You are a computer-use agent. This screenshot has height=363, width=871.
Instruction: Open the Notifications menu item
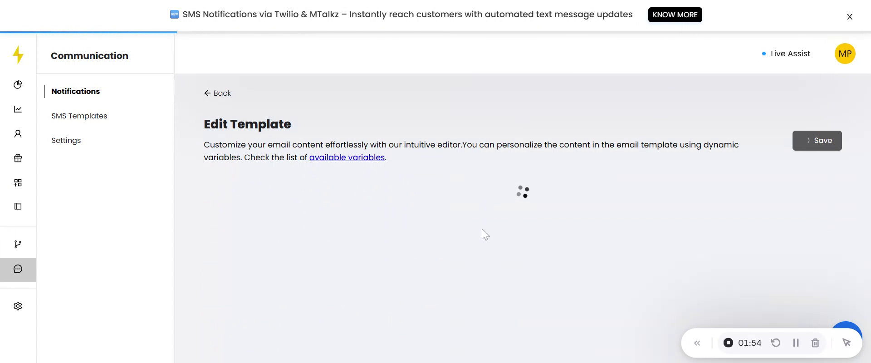(75, 91)
